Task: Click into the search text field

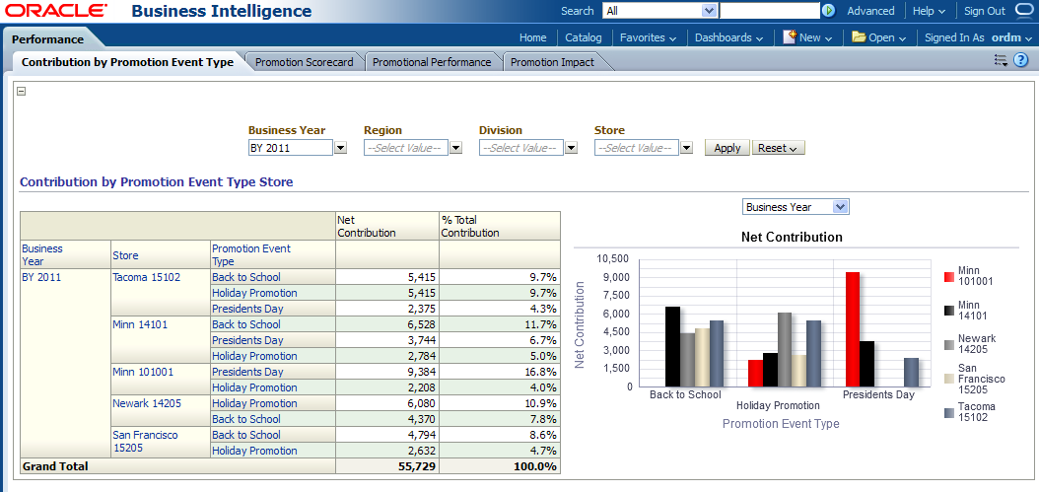Action: (x=769, y=11)
